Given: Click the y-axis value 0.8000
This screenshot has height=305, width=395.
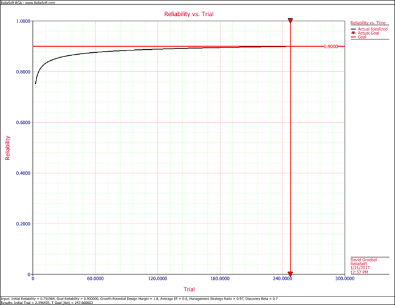Looking at the screenshot, I should point(23,72).
